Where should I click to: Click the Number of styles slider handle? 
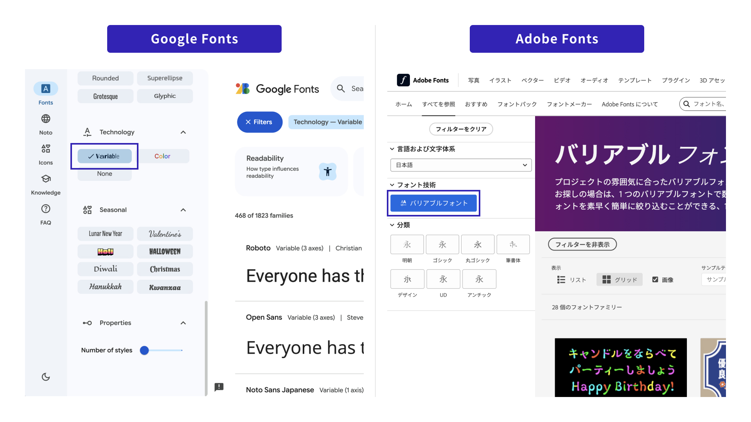click(x=144, y=350)
